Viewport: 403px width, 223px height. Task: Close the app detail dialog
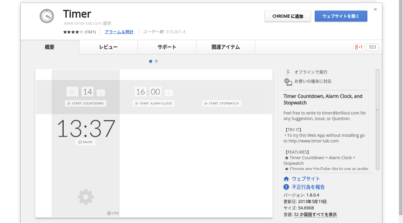click(x=375, y=9)
